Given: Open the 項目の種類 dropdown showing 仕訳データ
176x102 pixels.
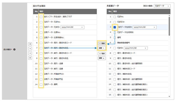Looking at the screenshot, I should click(162, 6).
